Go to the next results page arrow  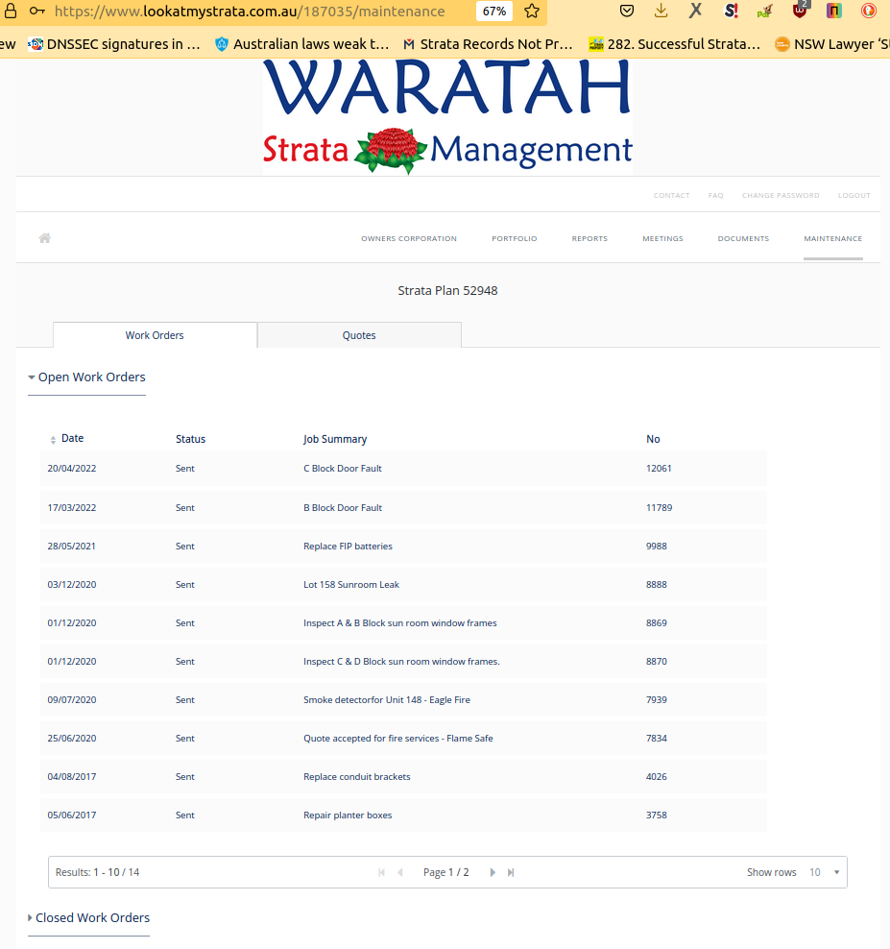click(493, 872)
